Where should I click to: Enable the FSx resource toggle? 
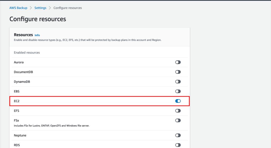click(178, 120)
